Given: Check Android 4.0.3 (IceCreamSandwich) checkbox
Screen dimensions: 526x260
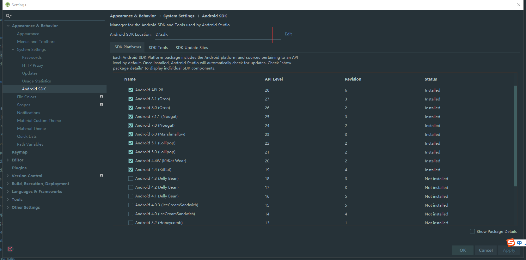Looking at the screenshot, I should [x=131, y=205].
